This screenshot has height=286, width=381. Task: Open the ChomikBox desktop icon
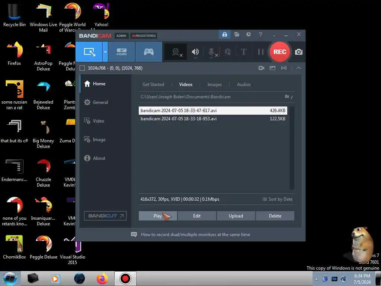click(15, 247)
